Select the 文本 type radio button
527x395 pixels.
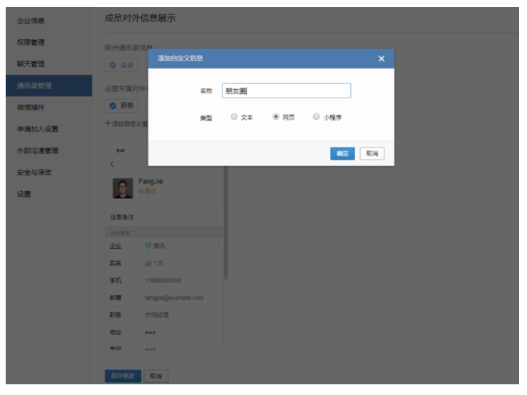pos(234,117)
